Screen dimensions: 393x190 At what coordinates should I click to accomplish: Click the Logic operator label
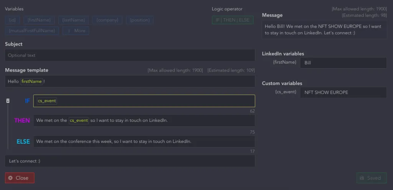(227, 9)
